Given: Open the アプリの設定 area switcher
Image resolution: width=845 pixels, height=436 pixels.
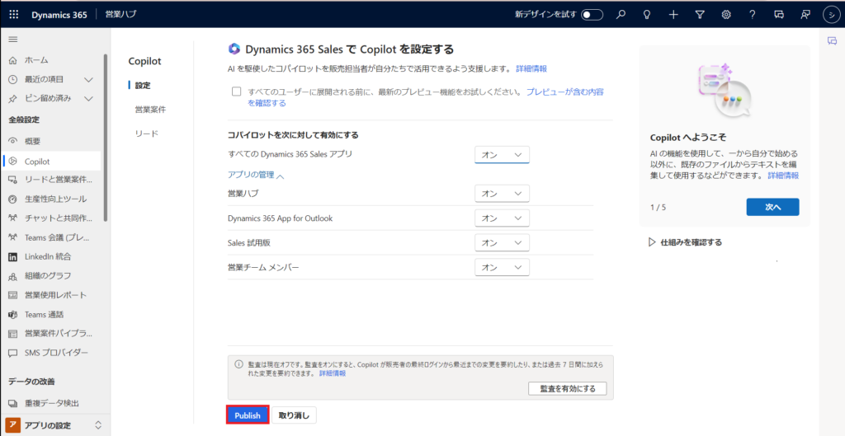Looking at the screenshot, I should (54, 425).
